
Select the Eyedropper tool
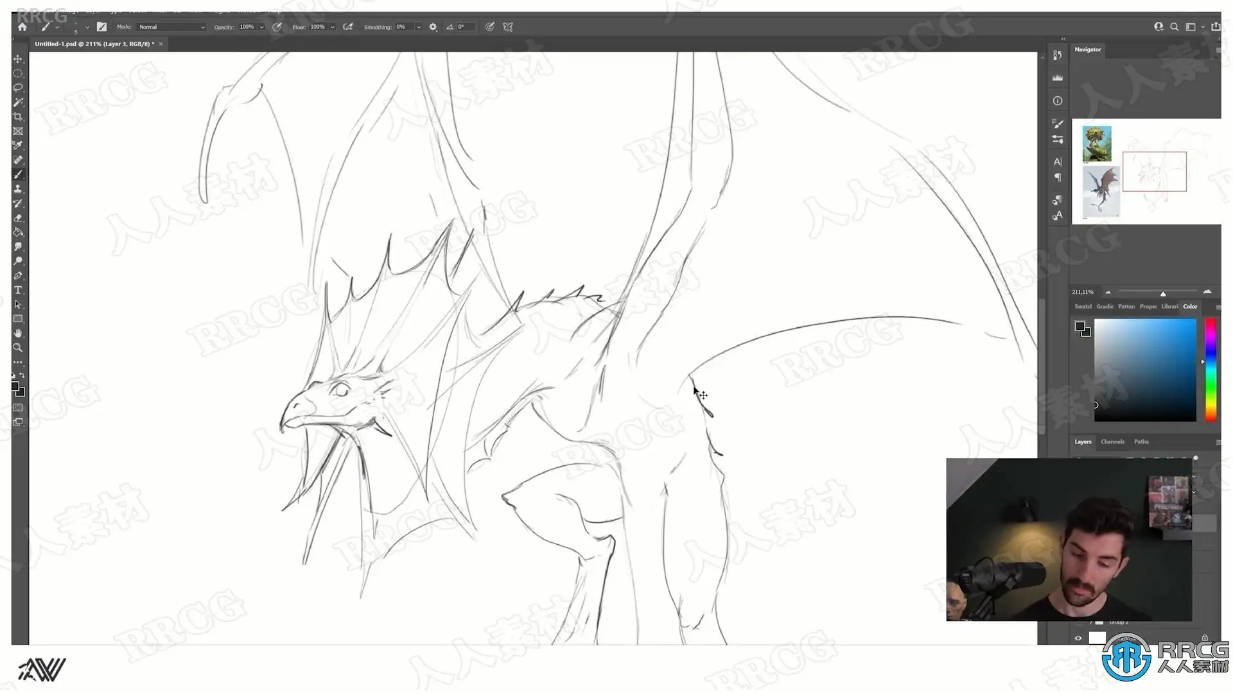tap(18, 146)
